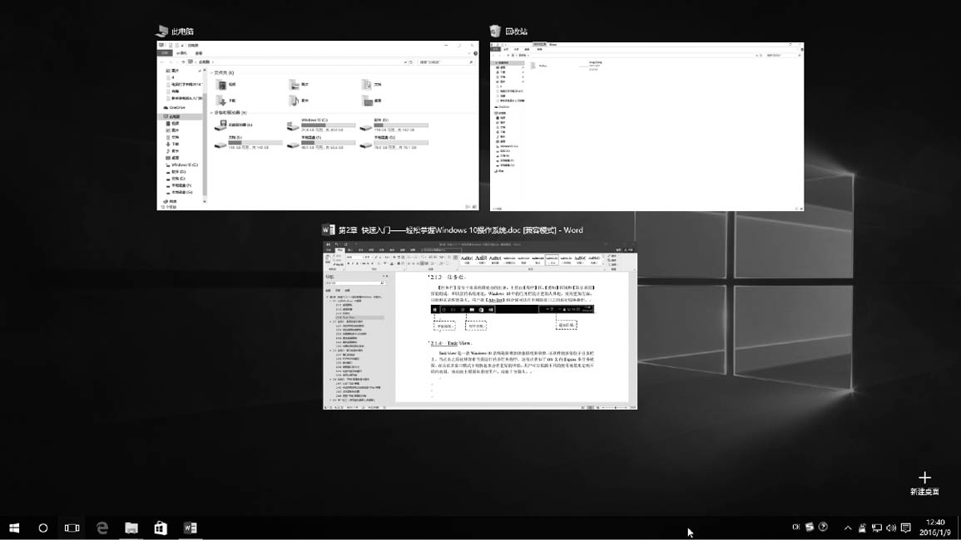Select the 回收站 window thumbnail
This screenshot has width=961, height=540.
pos(646,126)
